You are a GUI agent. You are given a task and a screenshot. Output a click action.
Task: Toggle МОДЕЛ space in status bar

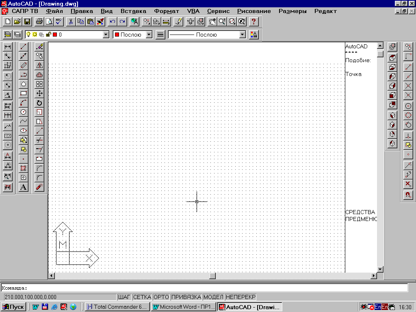(x=214, y=297)
